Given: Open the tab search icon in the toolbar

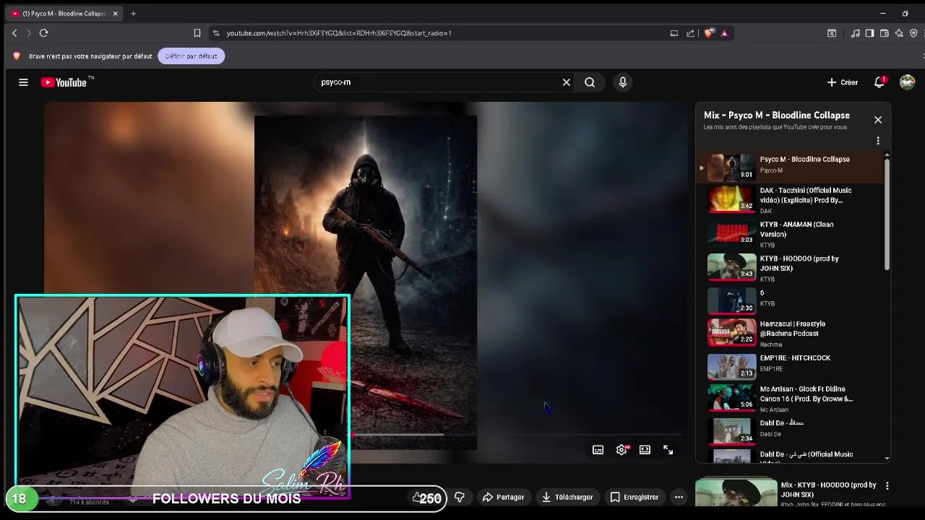Looking at the screenshot, I should point(832,33).
